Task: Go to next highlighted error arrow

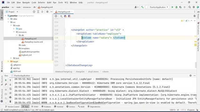Action: (195, 21)
